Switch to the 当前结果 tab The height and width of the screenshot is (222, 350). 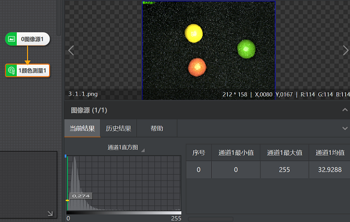coord(82,129)
